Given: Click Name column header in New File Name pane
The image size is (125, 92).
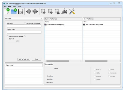Looking at the screenshot, I should point(102,22).
